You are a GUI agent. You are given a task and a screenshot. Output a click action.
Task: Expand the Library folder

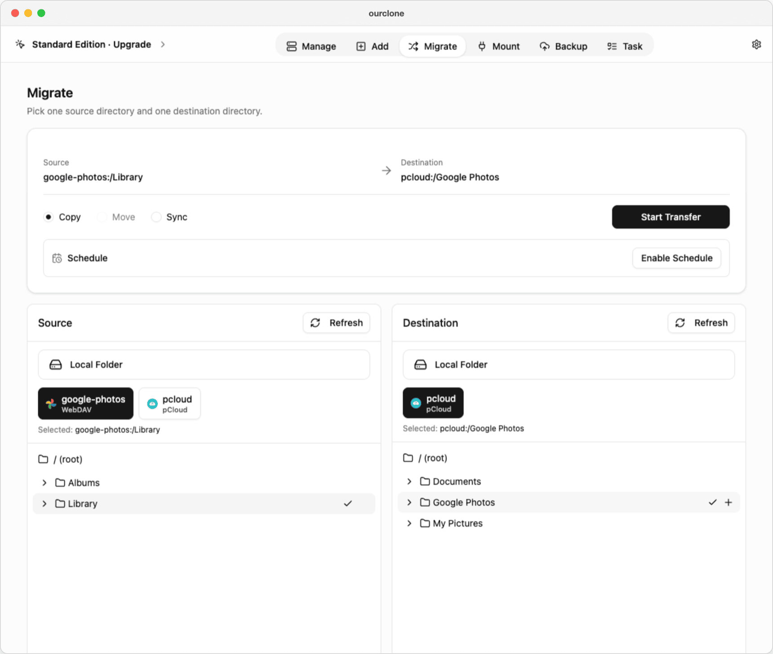44,504
